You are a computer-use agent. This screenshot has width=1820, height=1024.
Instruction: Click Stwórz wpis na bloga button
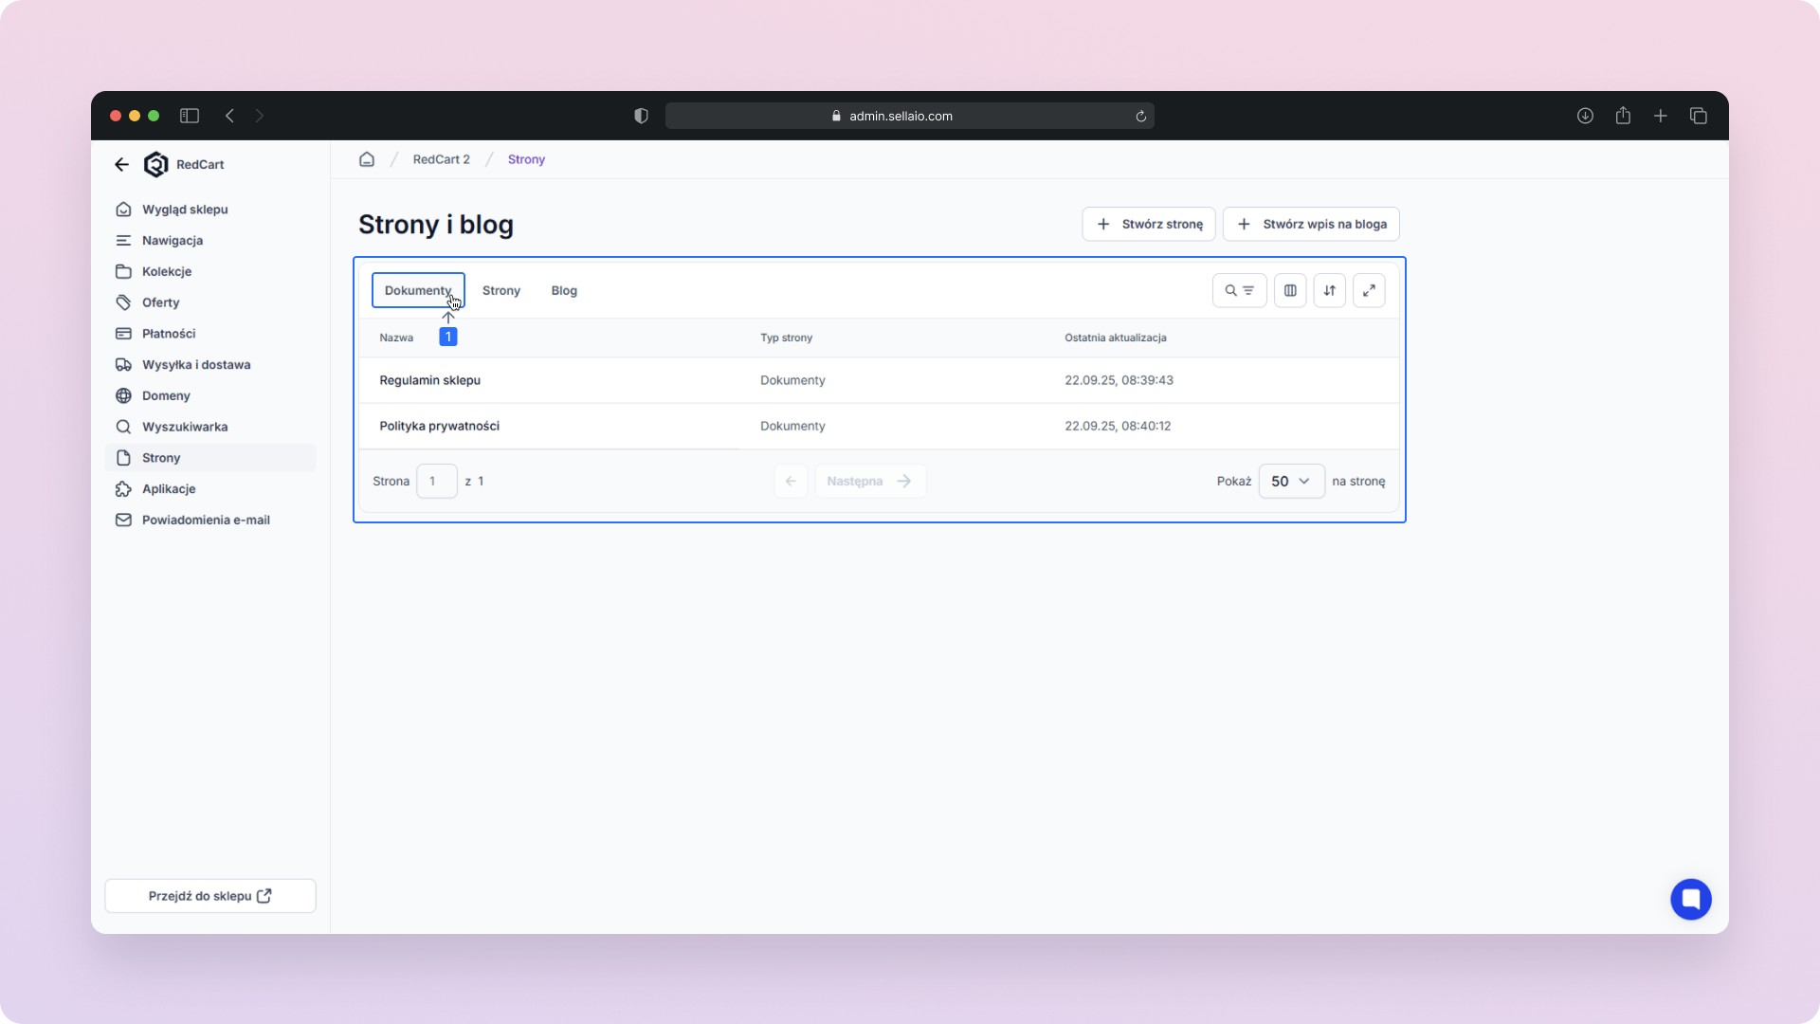click(x=1311, y=225)
